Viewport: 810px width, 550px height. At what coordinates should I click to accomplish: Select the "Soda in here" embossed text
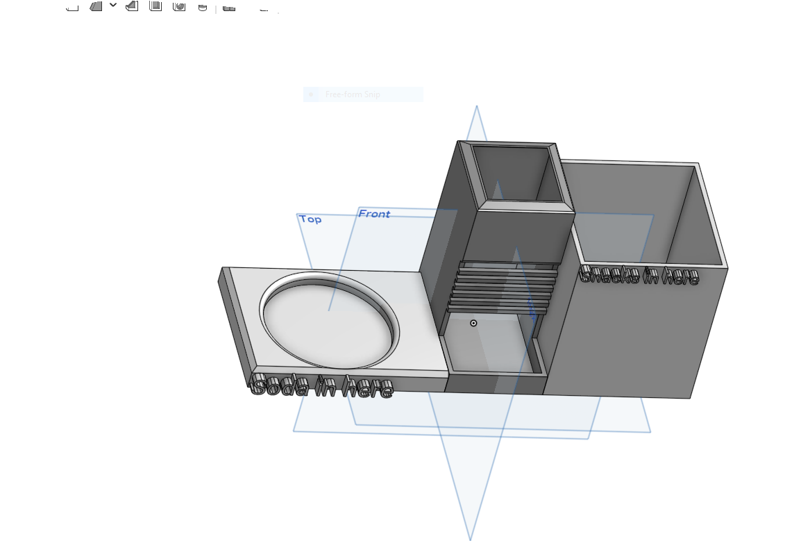321,385
